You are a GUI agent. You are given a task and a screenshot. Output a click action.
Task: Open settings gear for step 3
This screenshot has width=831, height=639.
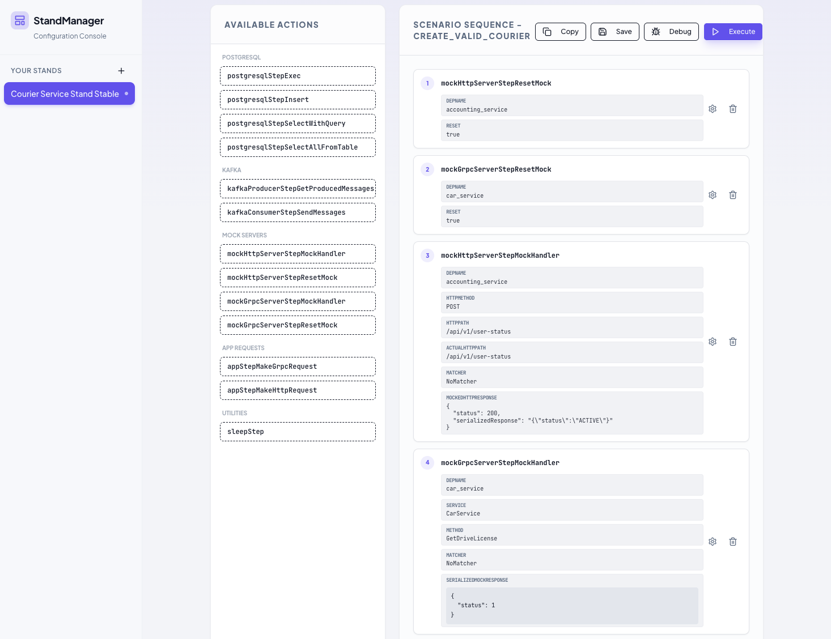click(713, 342)
